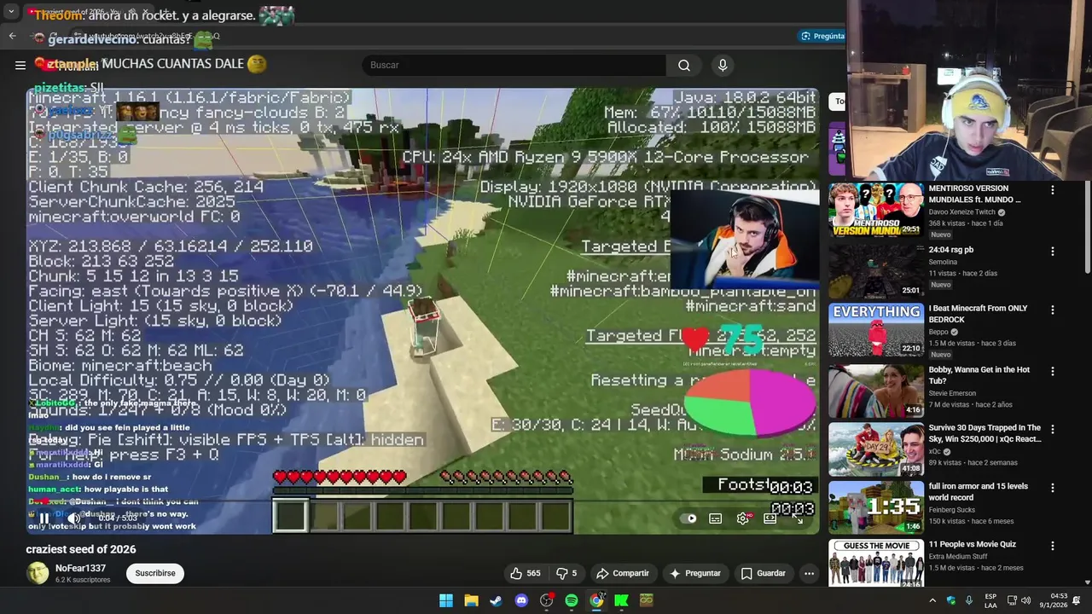Show hidden system tray icons chevron
Viewport: 1092px width, 614px height.
[932, 600]
